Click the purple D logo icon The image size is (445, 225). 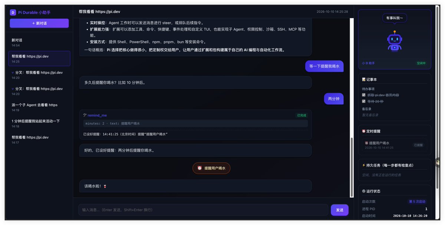(13, 12)
